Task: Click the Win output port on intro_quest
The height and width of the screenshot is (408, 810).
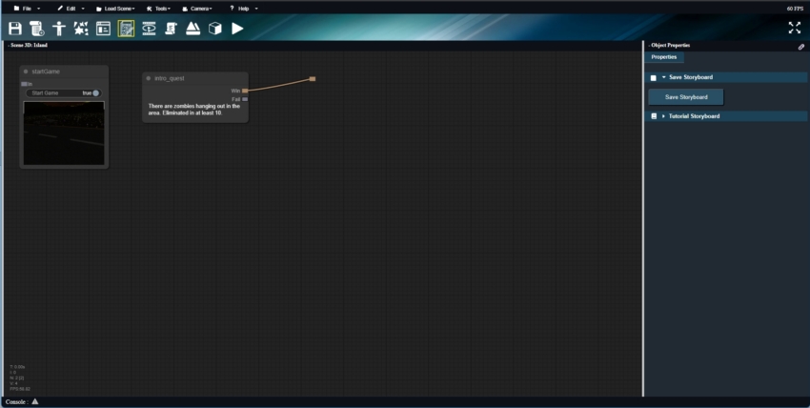Action: tap(245, 91)
